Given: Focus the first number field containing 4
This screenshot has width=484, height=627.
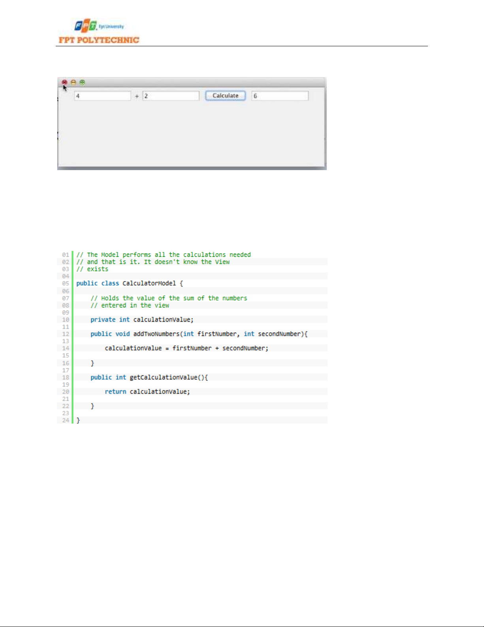Looking at the screenshot, I should point(102,96).
